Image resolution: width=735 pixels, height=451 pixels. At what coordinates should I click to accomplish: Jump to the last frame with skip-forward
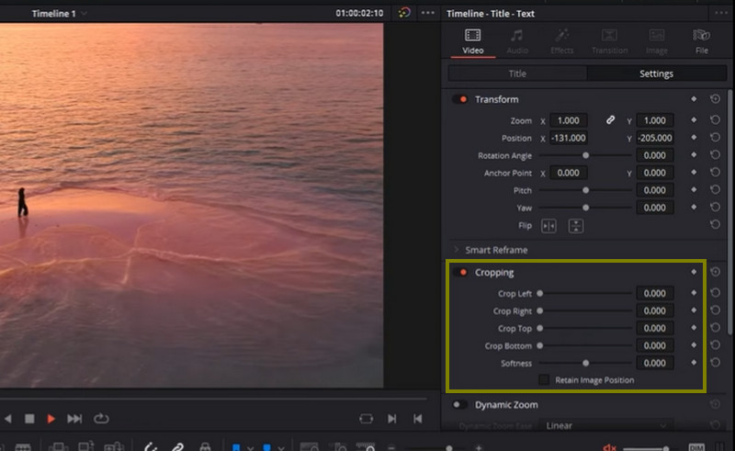click(x=75, y=418)
